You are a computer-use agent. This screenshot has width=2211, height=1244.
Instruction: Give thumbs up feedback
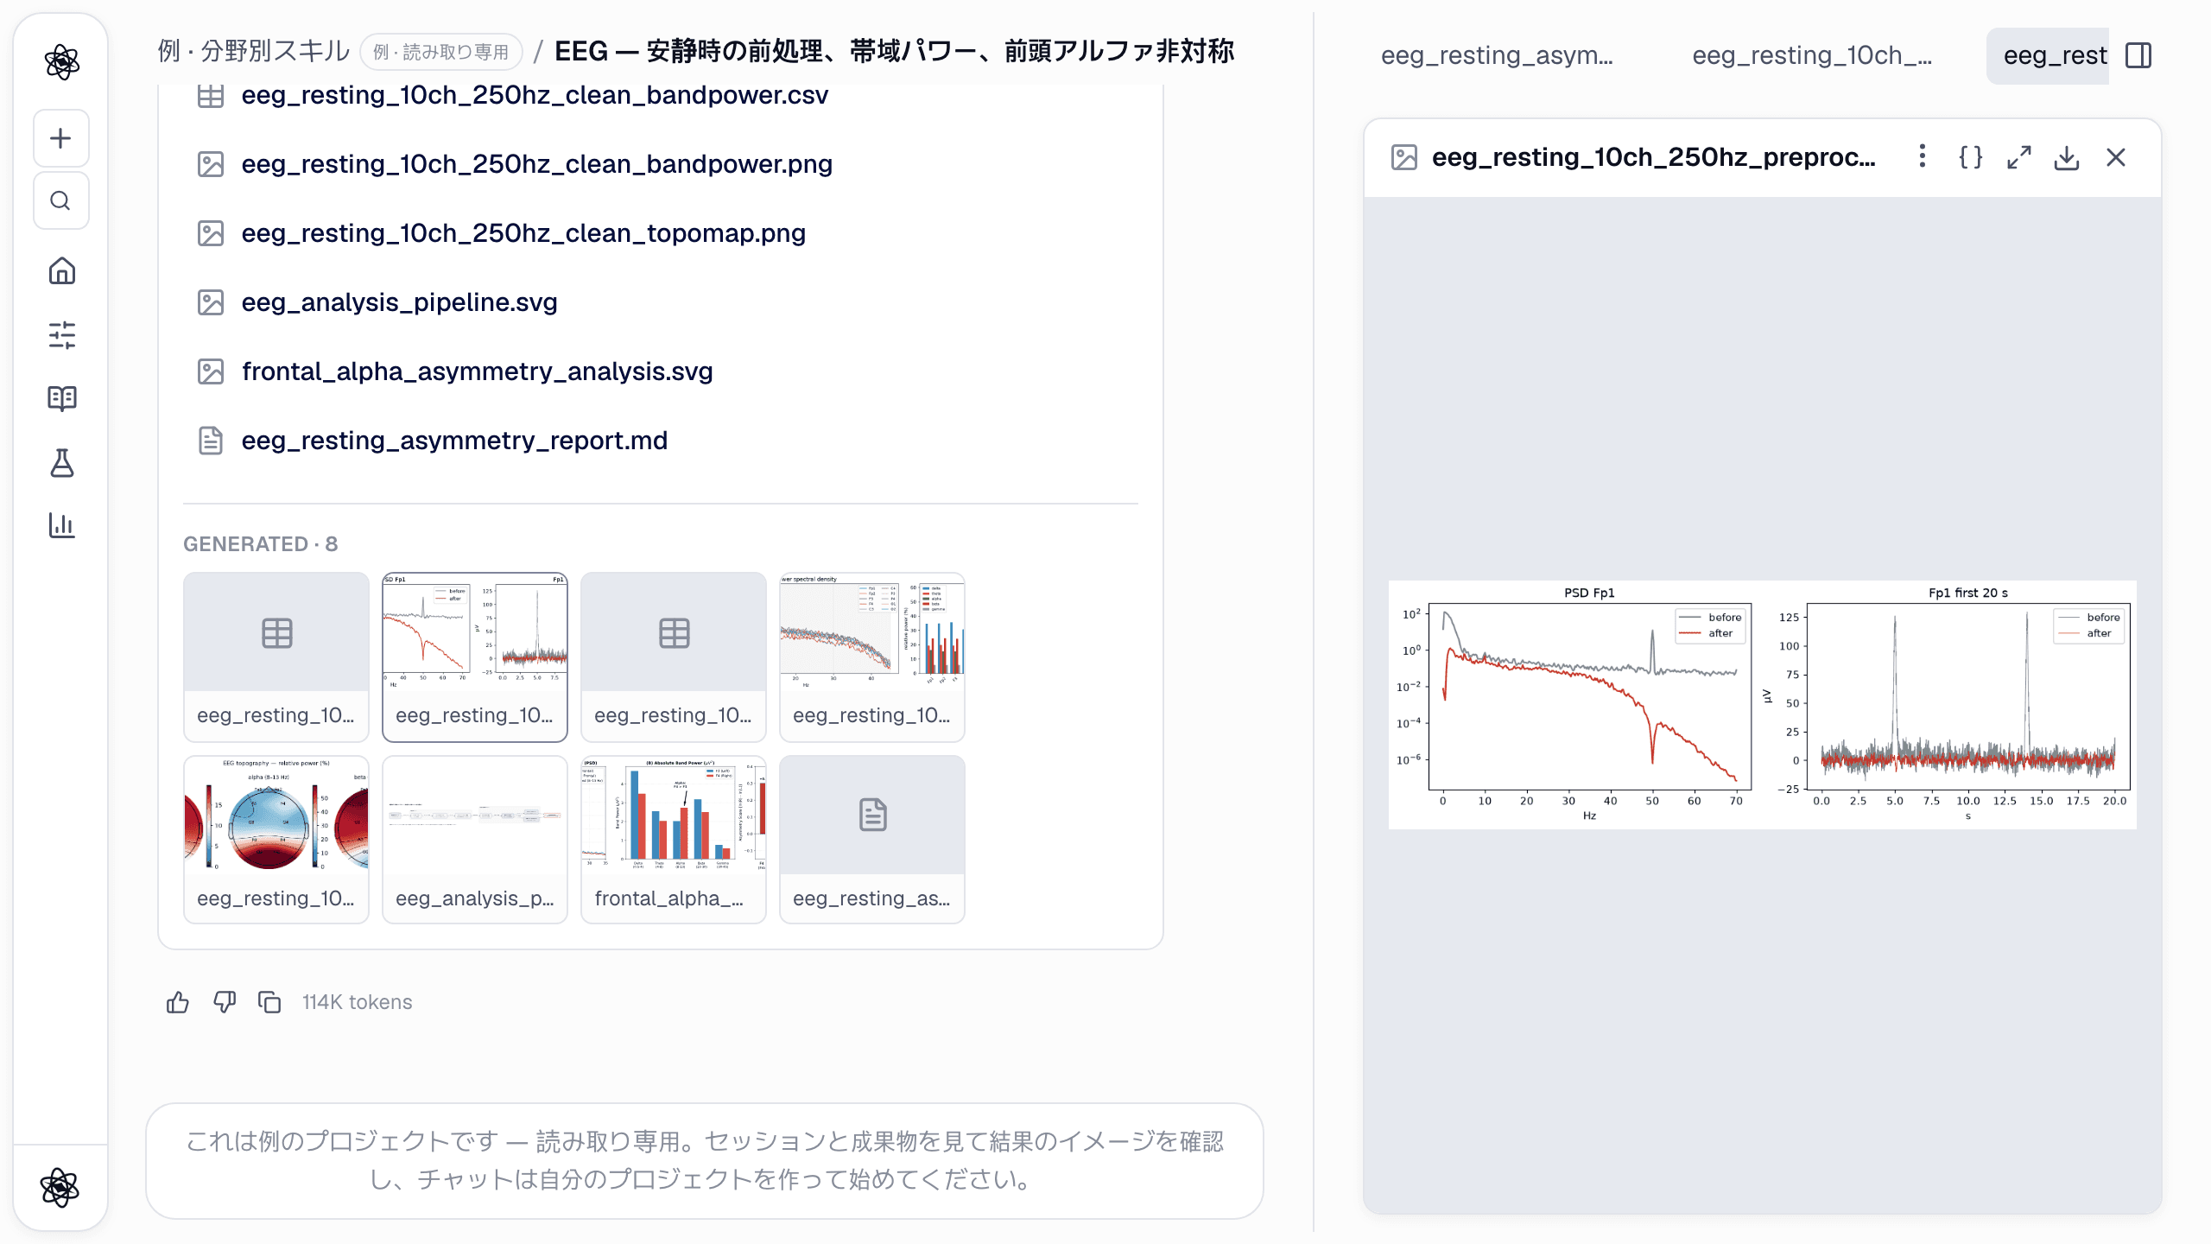point(178,1002)
